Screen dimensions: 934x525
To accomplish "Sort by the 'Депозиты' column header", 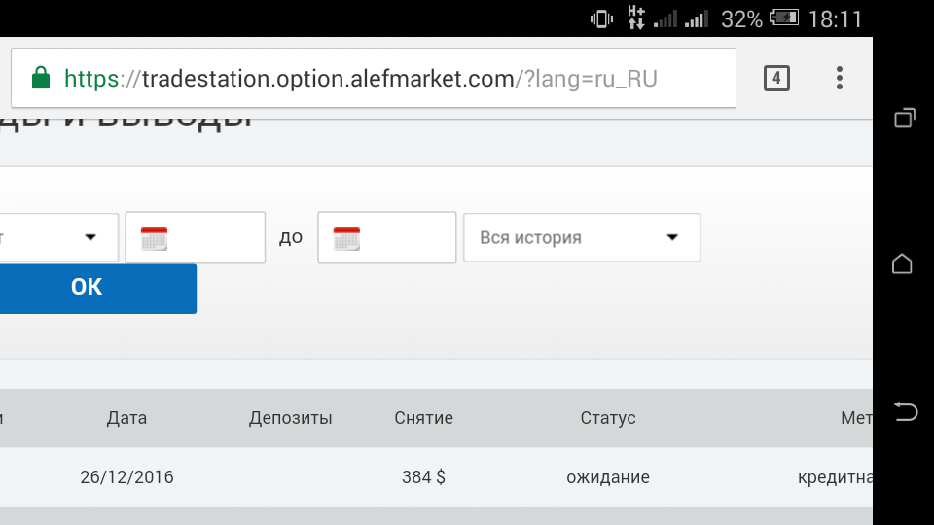I will [x=290, y=418].
